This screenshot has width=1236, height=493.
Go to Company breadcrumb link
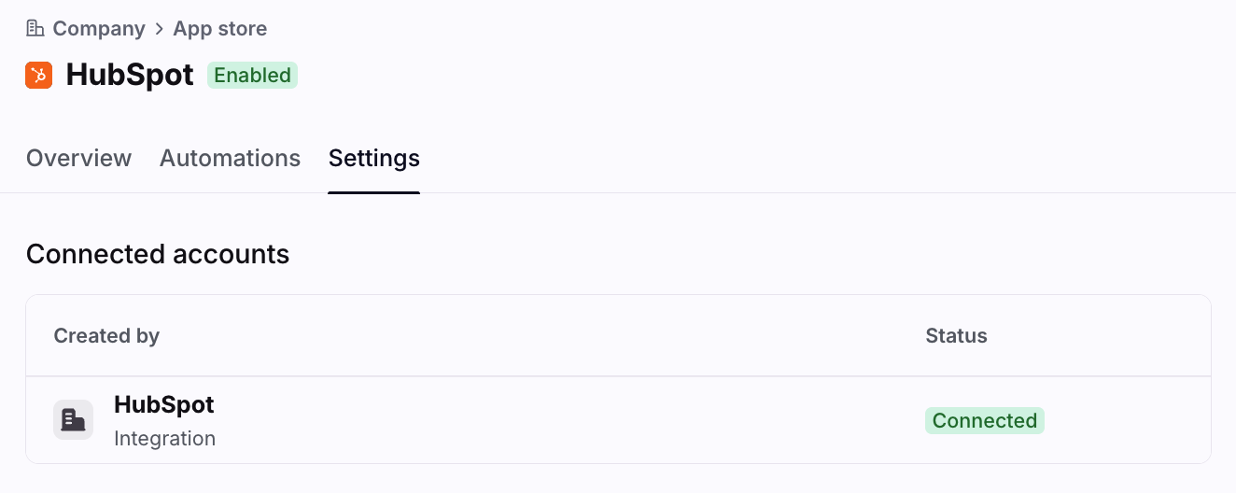click(x=99, y=29)
